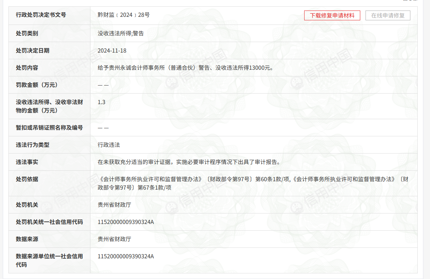The width and height of the screenshot is (430, 279).
Task: Click 贵州省财政厅 in the 处罚机关 row
Action: click(x=114, y=205)
